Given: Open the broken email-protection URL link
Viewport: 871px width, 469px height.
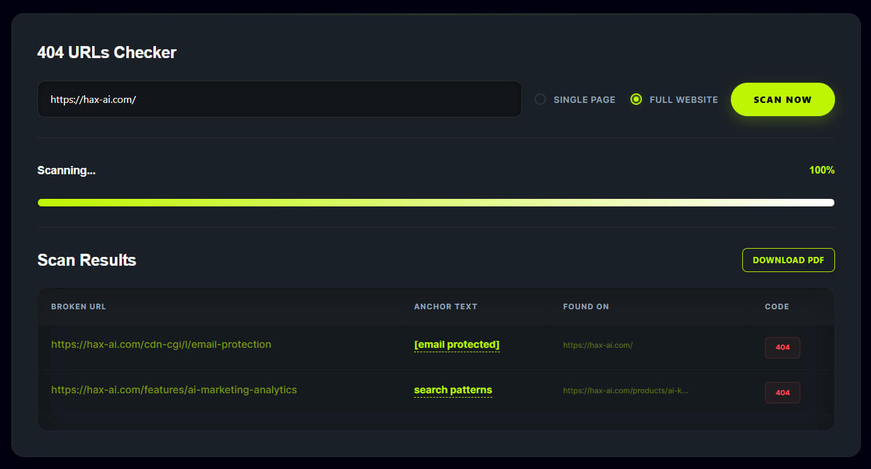Looking at the screenshot, I should pos(161,345).
